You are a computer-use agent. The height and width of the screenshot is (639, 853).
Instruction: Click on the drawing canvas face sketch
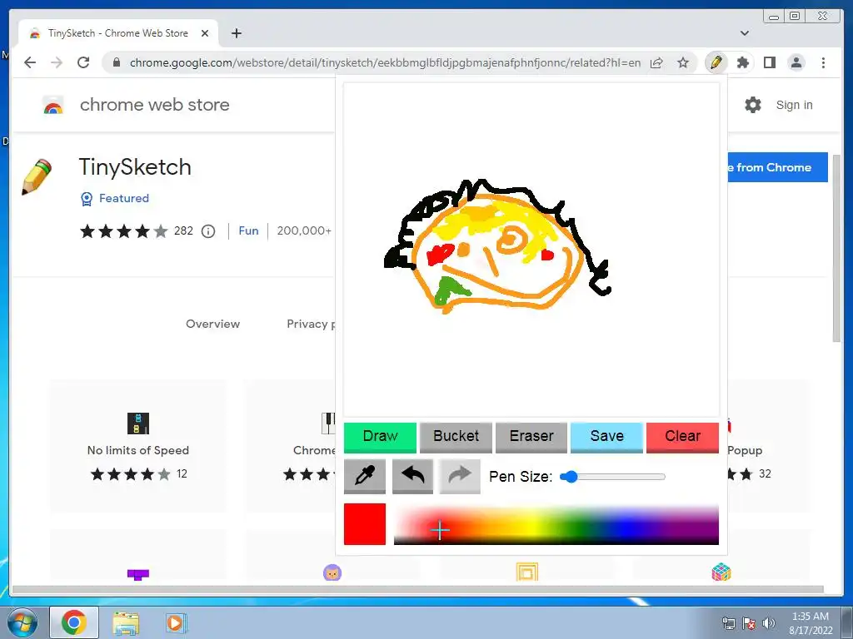[x=498, y=247]
